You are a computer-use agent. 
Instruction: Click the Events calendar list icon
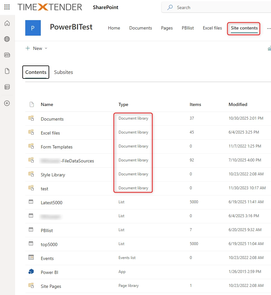coord(31,257)
